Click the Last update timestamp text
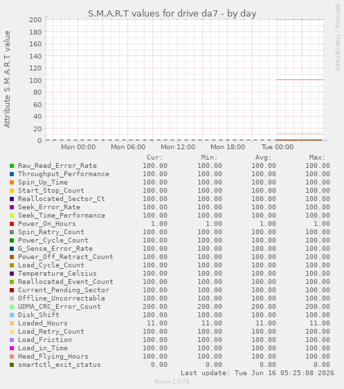The image size is (344, 389). (x=257, y=373)
